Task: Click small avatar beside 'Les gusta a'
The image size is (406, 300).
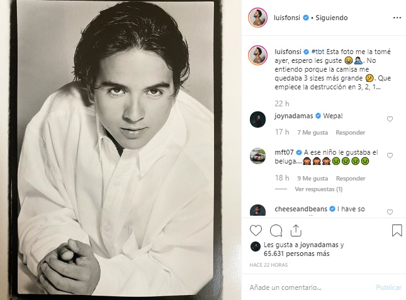Action: [256, 246]
